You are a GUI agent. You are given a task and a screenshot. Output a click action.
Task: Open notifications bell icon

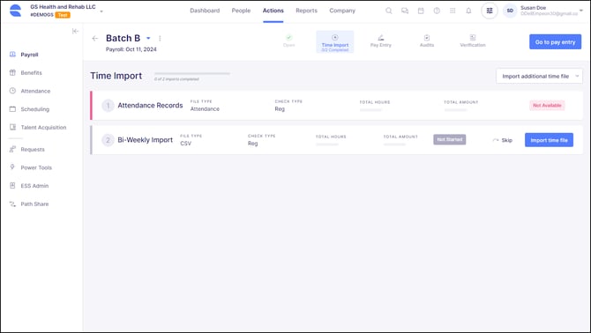(468, 11)
